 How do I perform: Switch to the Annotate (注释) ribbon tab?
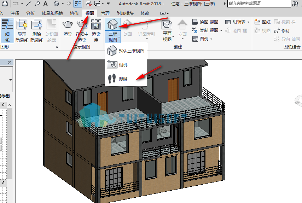click(15, 13)
